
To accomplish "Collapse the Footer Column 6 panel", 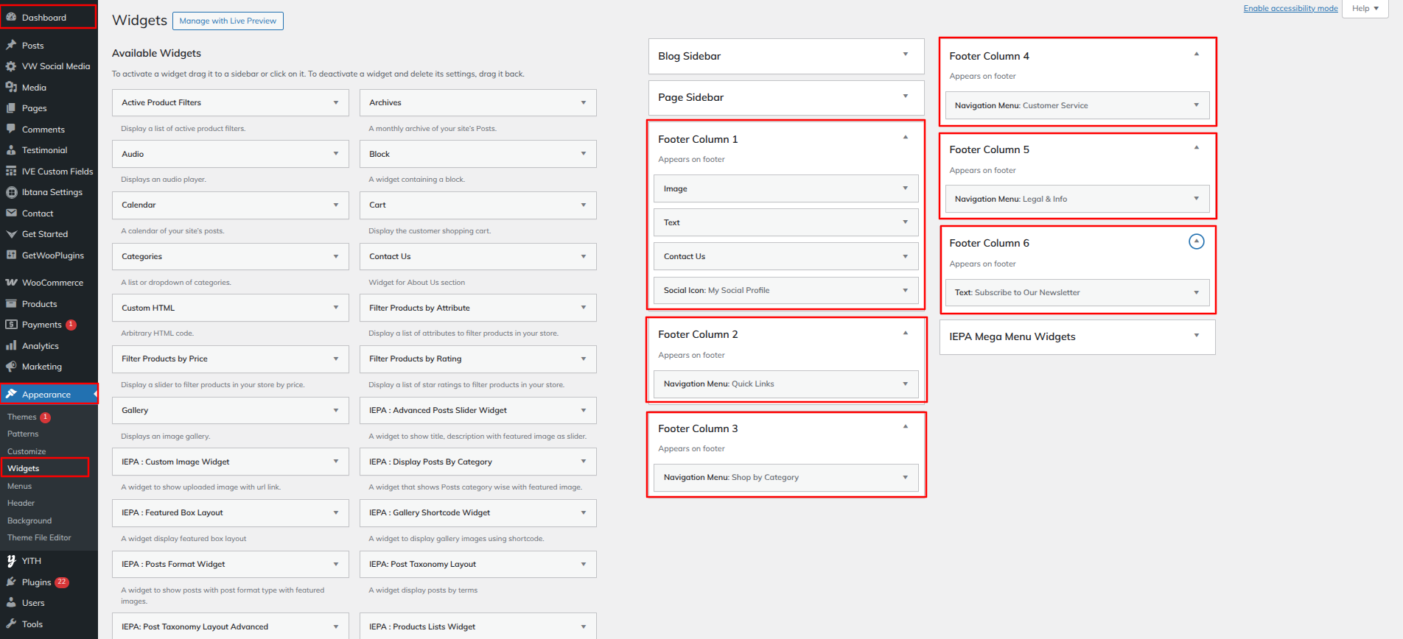I will (1196, 241).
